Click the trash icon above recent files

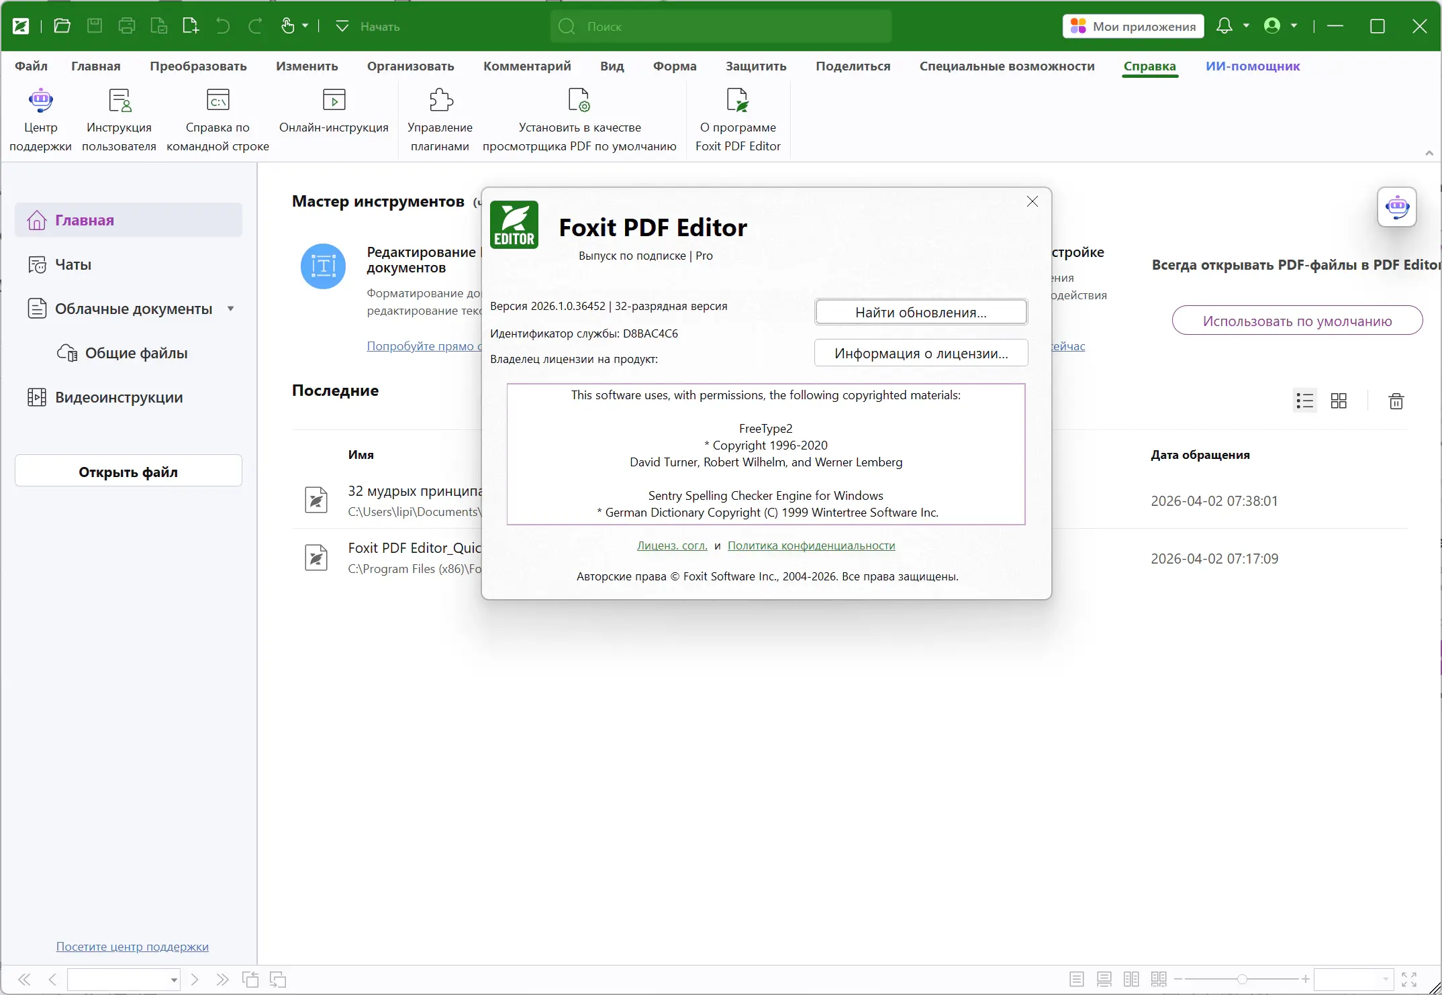point(1396,401)
